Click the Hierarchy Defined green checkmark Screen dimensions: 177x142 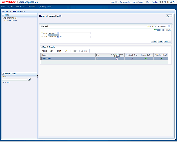146,59
